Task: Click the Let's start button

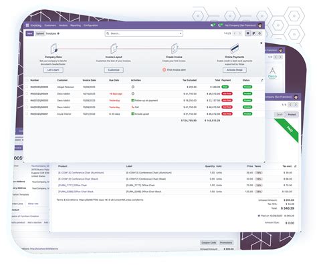Action: pyautogui.click(x=54, y=70)
